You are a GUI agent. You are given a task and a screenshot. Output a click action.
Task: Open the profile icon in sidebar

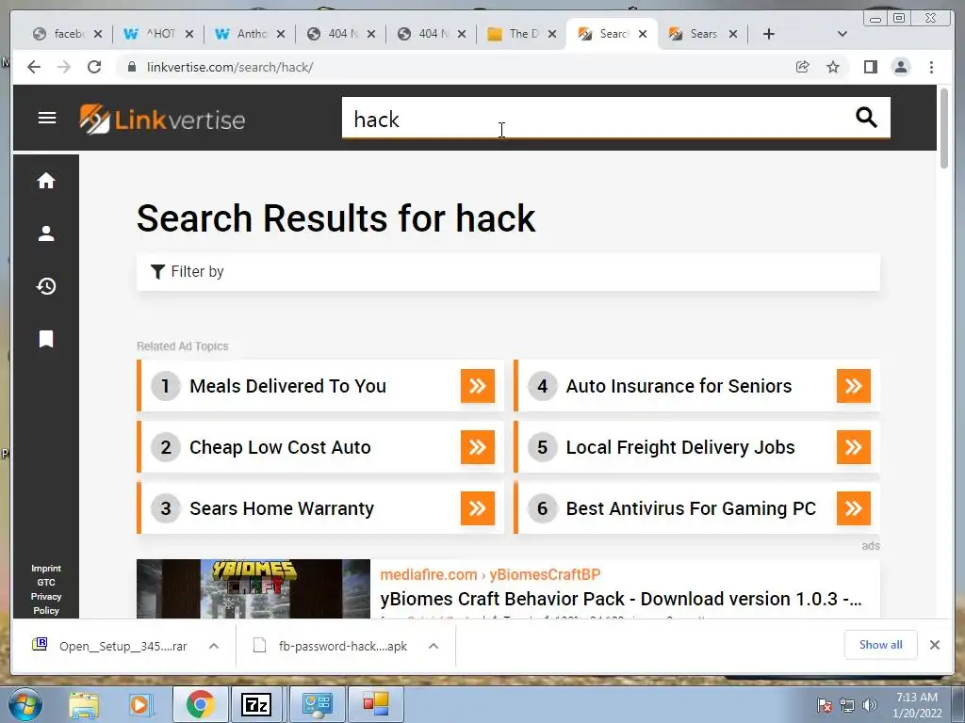click(x=46, y=233)
